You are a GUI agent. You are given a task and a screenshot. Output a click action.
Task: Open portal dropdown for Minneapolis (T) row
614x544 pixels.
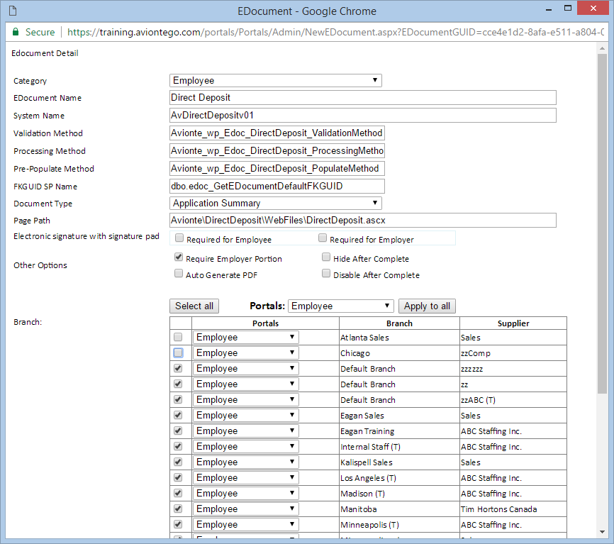[x=245, y=524]
